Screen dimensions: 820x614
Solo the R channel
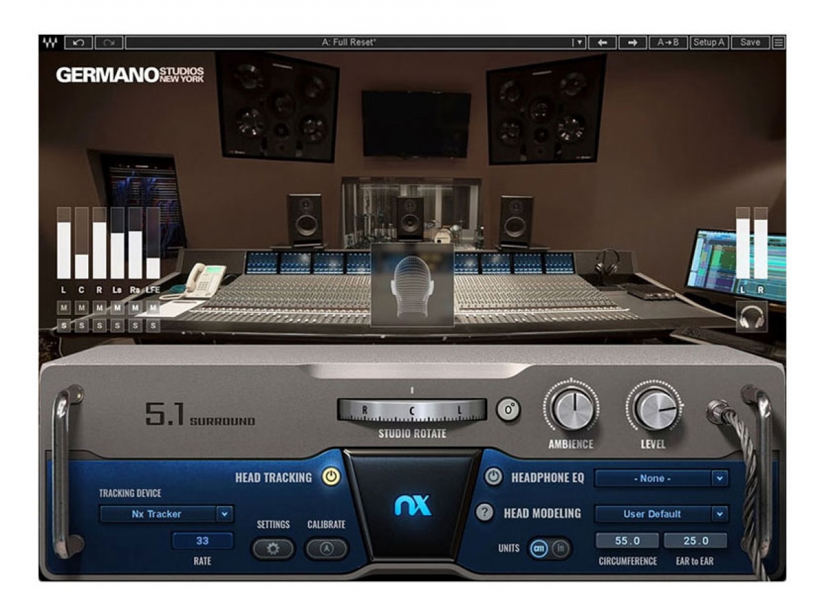[x=100, y=326]
